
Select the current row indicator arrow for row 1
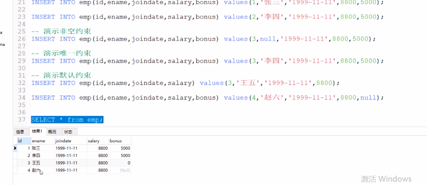[15, 148]
